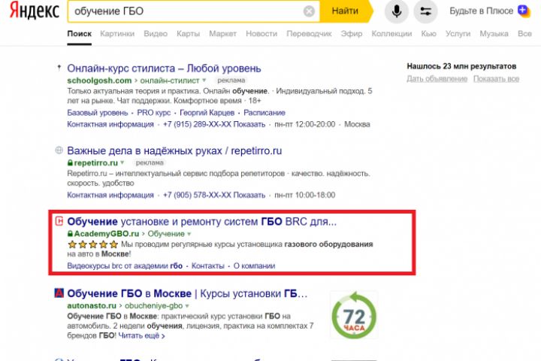Image resolution: width=541 pixels, height=361 pixels.
Task: Show the +7 (915) phone number
Action: [x=214, y=124]
